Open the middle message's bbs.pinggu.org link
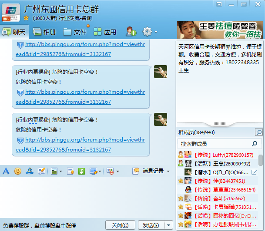The width and height of the screenshot is (265, 231). 81,97
